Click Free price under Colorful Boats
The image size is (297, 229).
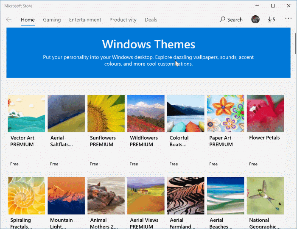pyautogui.click(x=174, y=164)
